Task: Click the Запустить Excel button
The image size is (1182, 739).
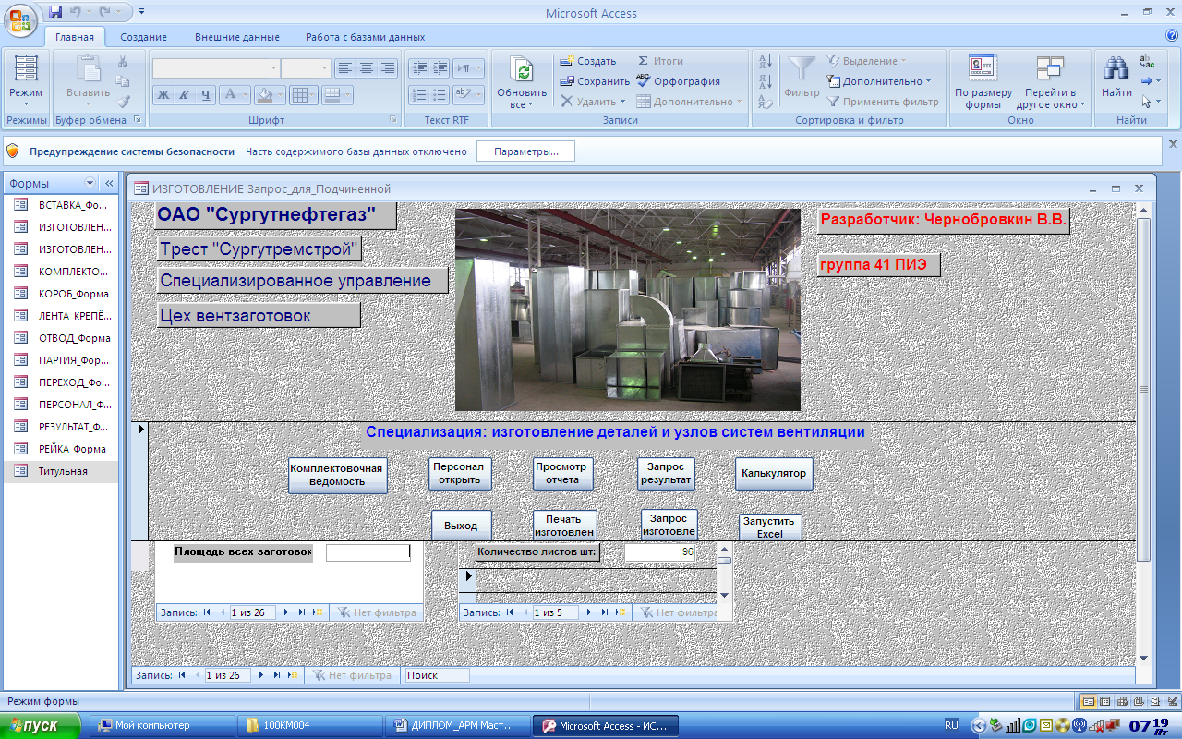Action: [x=770, y=527]
